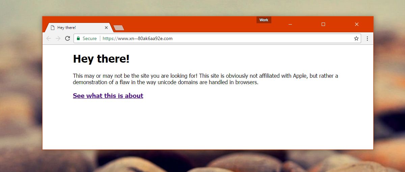405x172 pixels.
Task: Open a new tab
Action: click(x=119, y=28)
